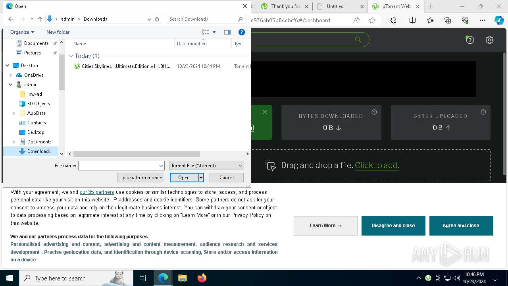Switch to the Thank you for tab

[285, 6]
